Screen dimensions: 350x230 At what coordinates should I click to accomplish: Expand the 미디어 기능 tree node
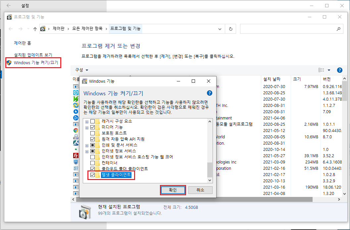(x=87, y=128)
